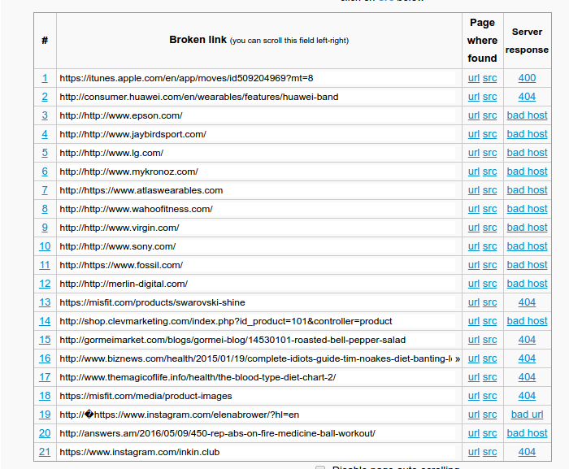The width and height of the screenshot is (569, 469).
Task: Click 404 response for huawei-band row
Action: coord(527,97)
